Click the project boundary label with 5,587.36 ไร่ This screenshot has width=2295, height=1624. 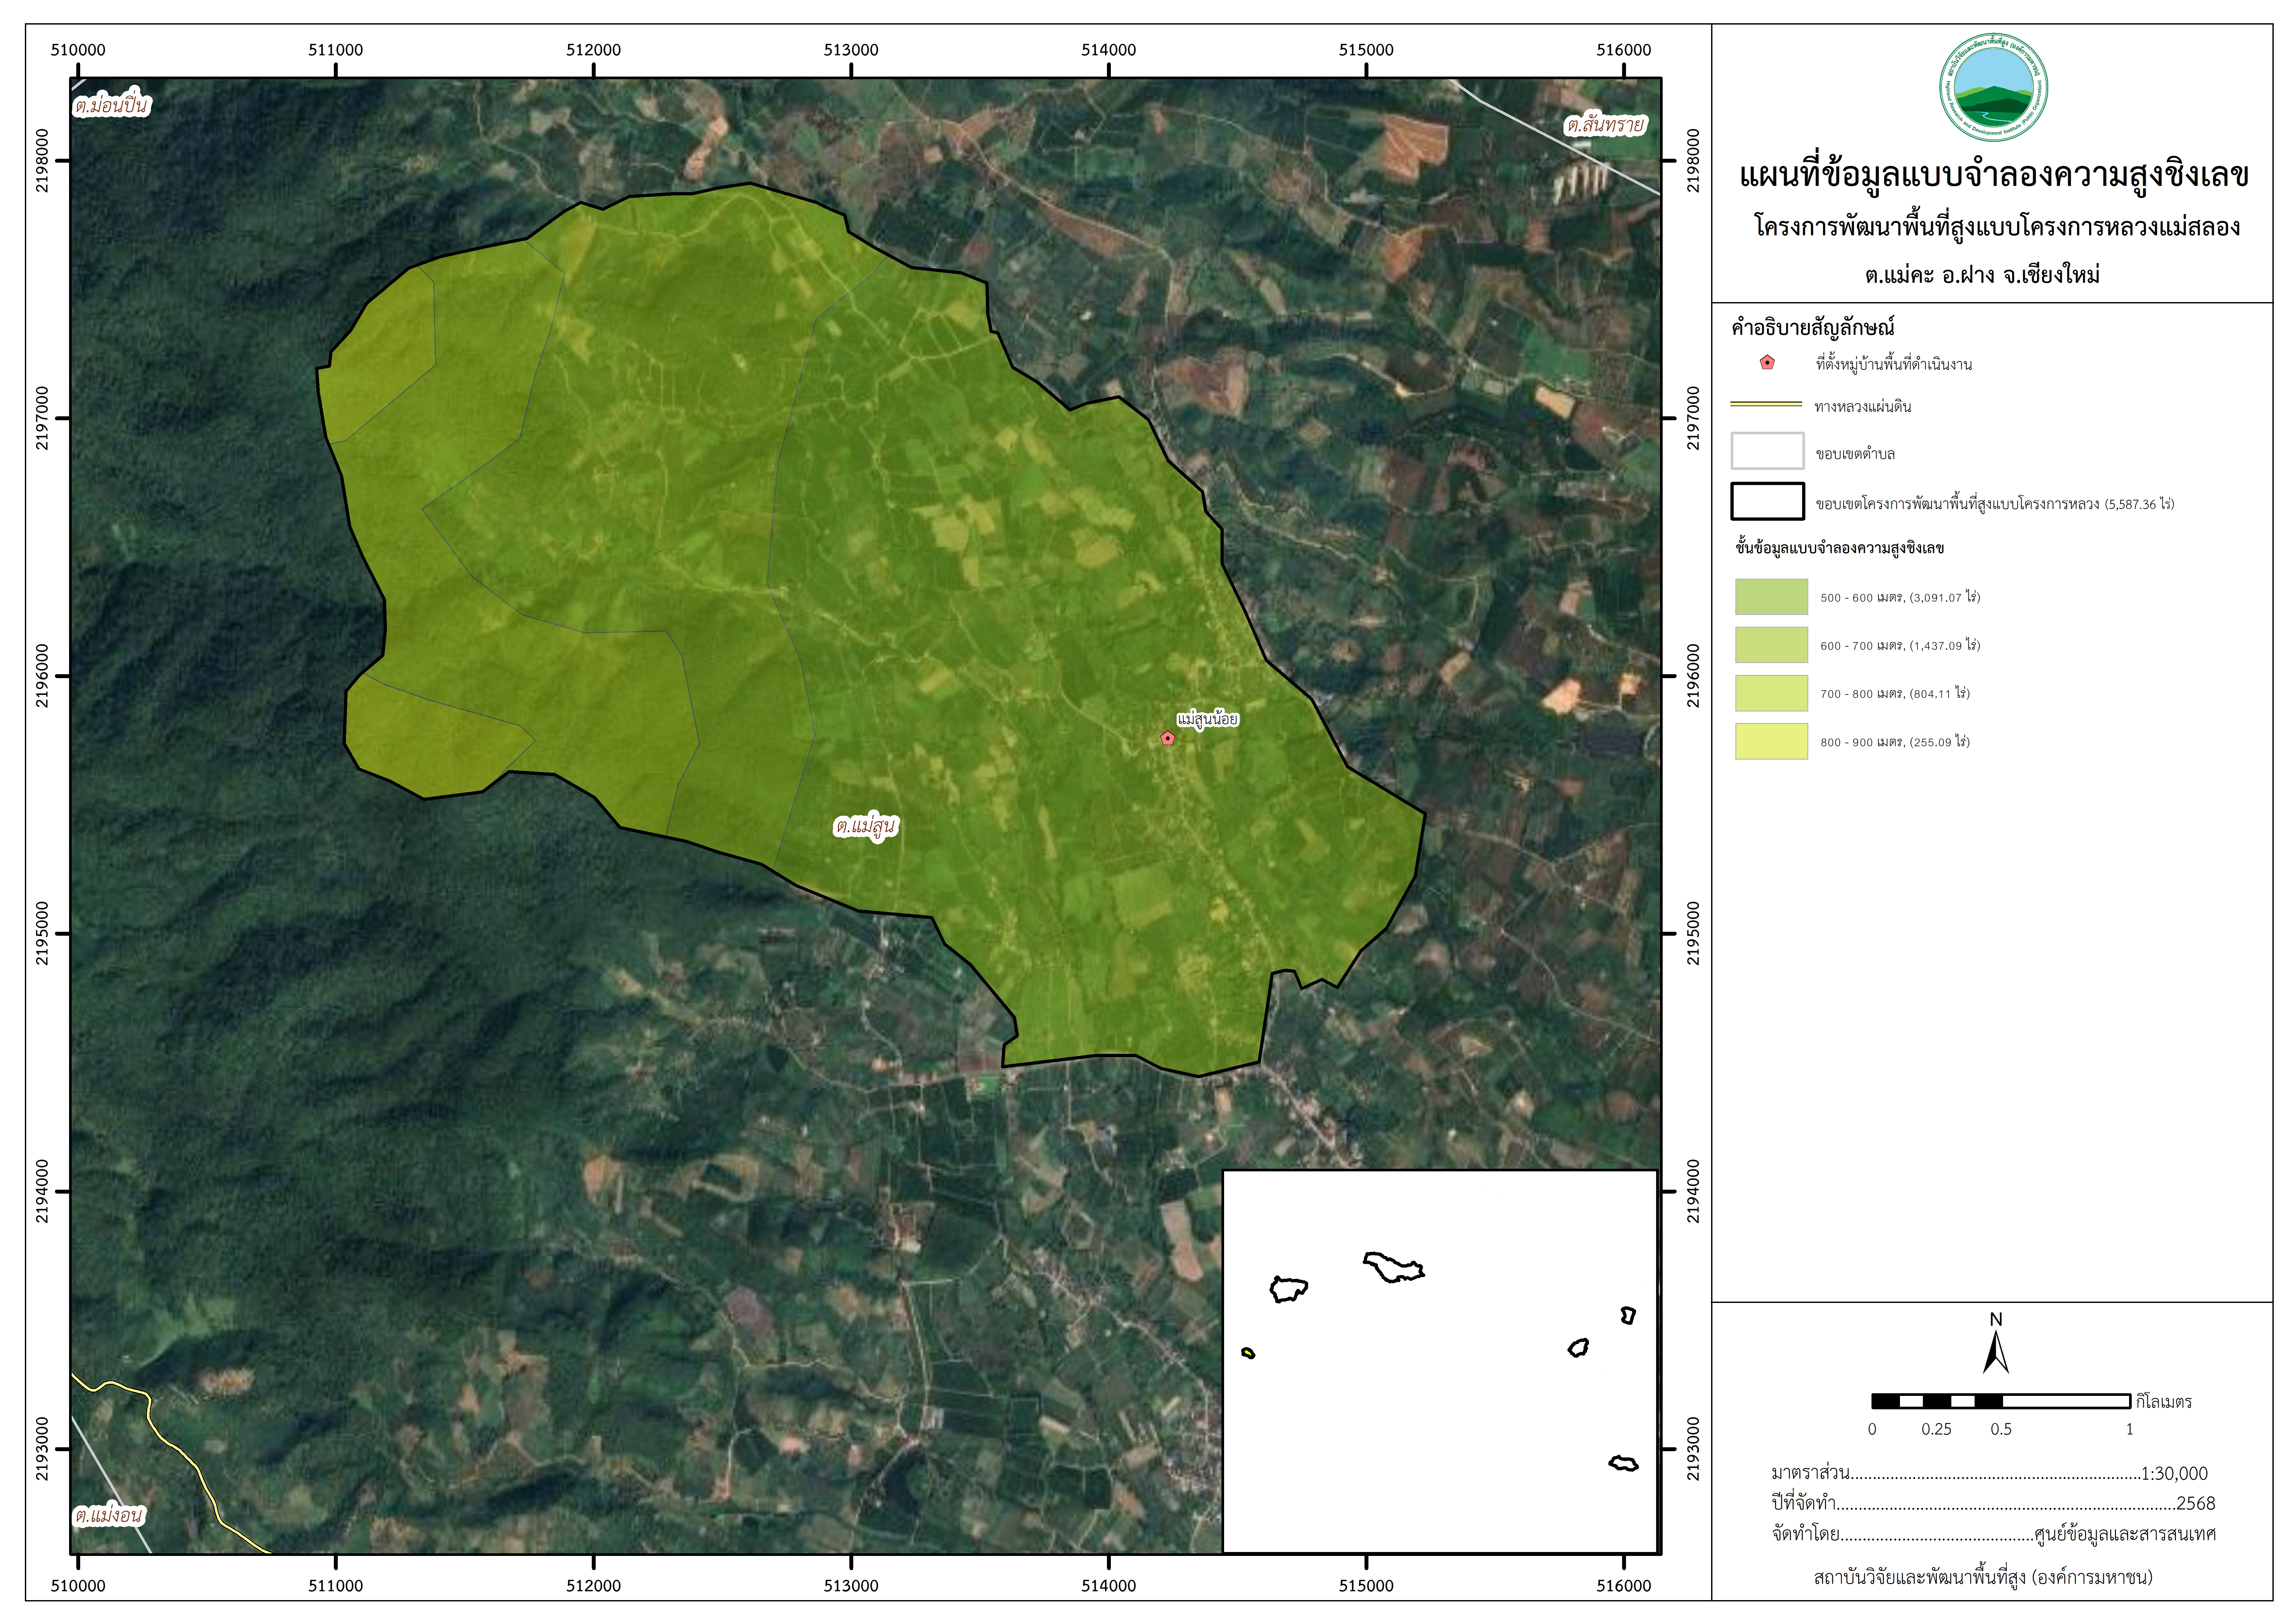point(1995,504)
